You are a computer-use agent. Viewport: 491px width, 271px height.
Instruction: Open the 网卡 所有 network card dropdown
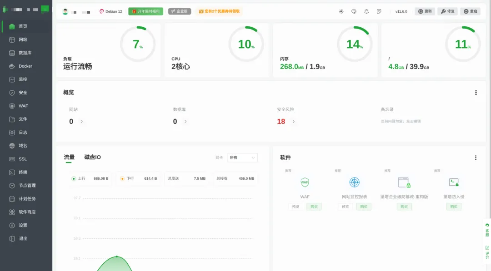click(x=242, y=158)
